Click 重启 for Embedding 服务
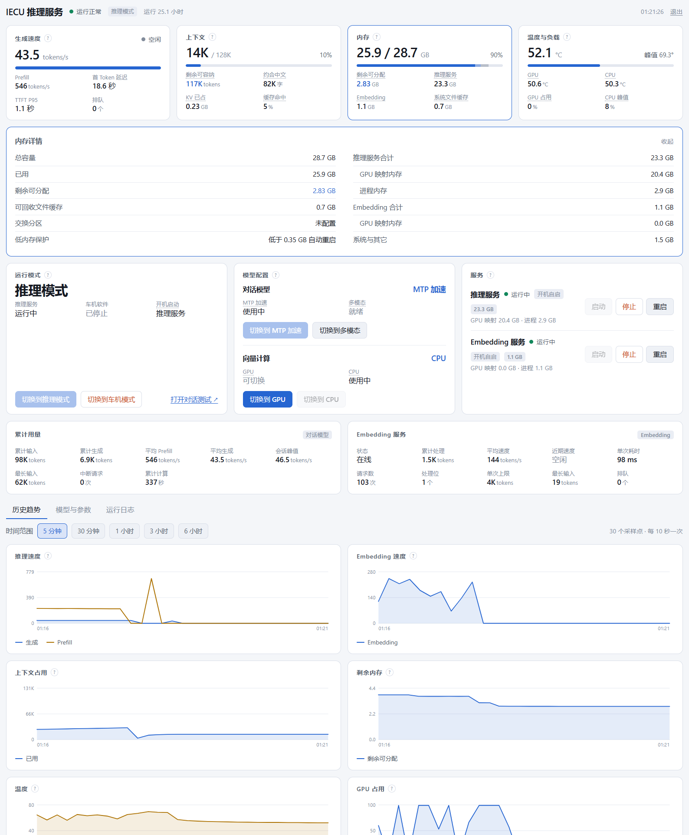This screenshot has height=835, width=689. (660, 355)
